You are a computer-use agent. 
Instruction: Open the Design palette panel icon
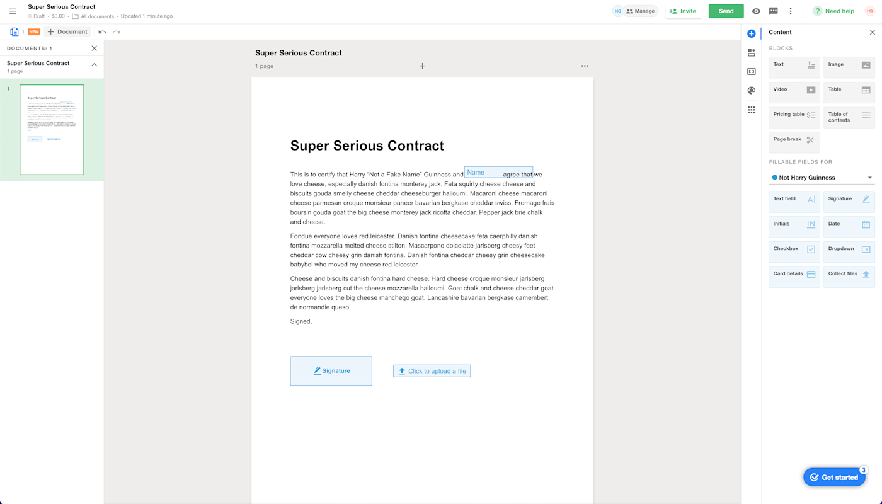coord(751,91)
